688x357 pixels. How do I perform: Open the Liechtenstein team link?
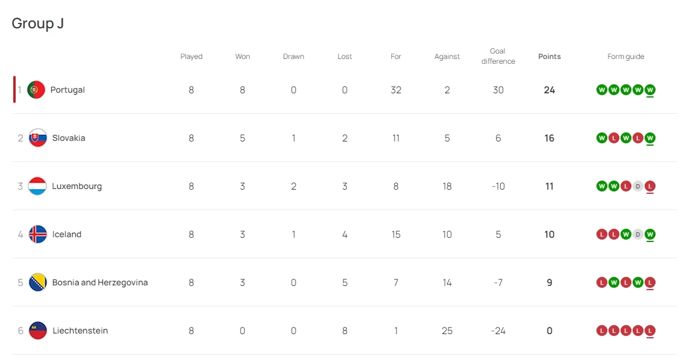point(80,331)
